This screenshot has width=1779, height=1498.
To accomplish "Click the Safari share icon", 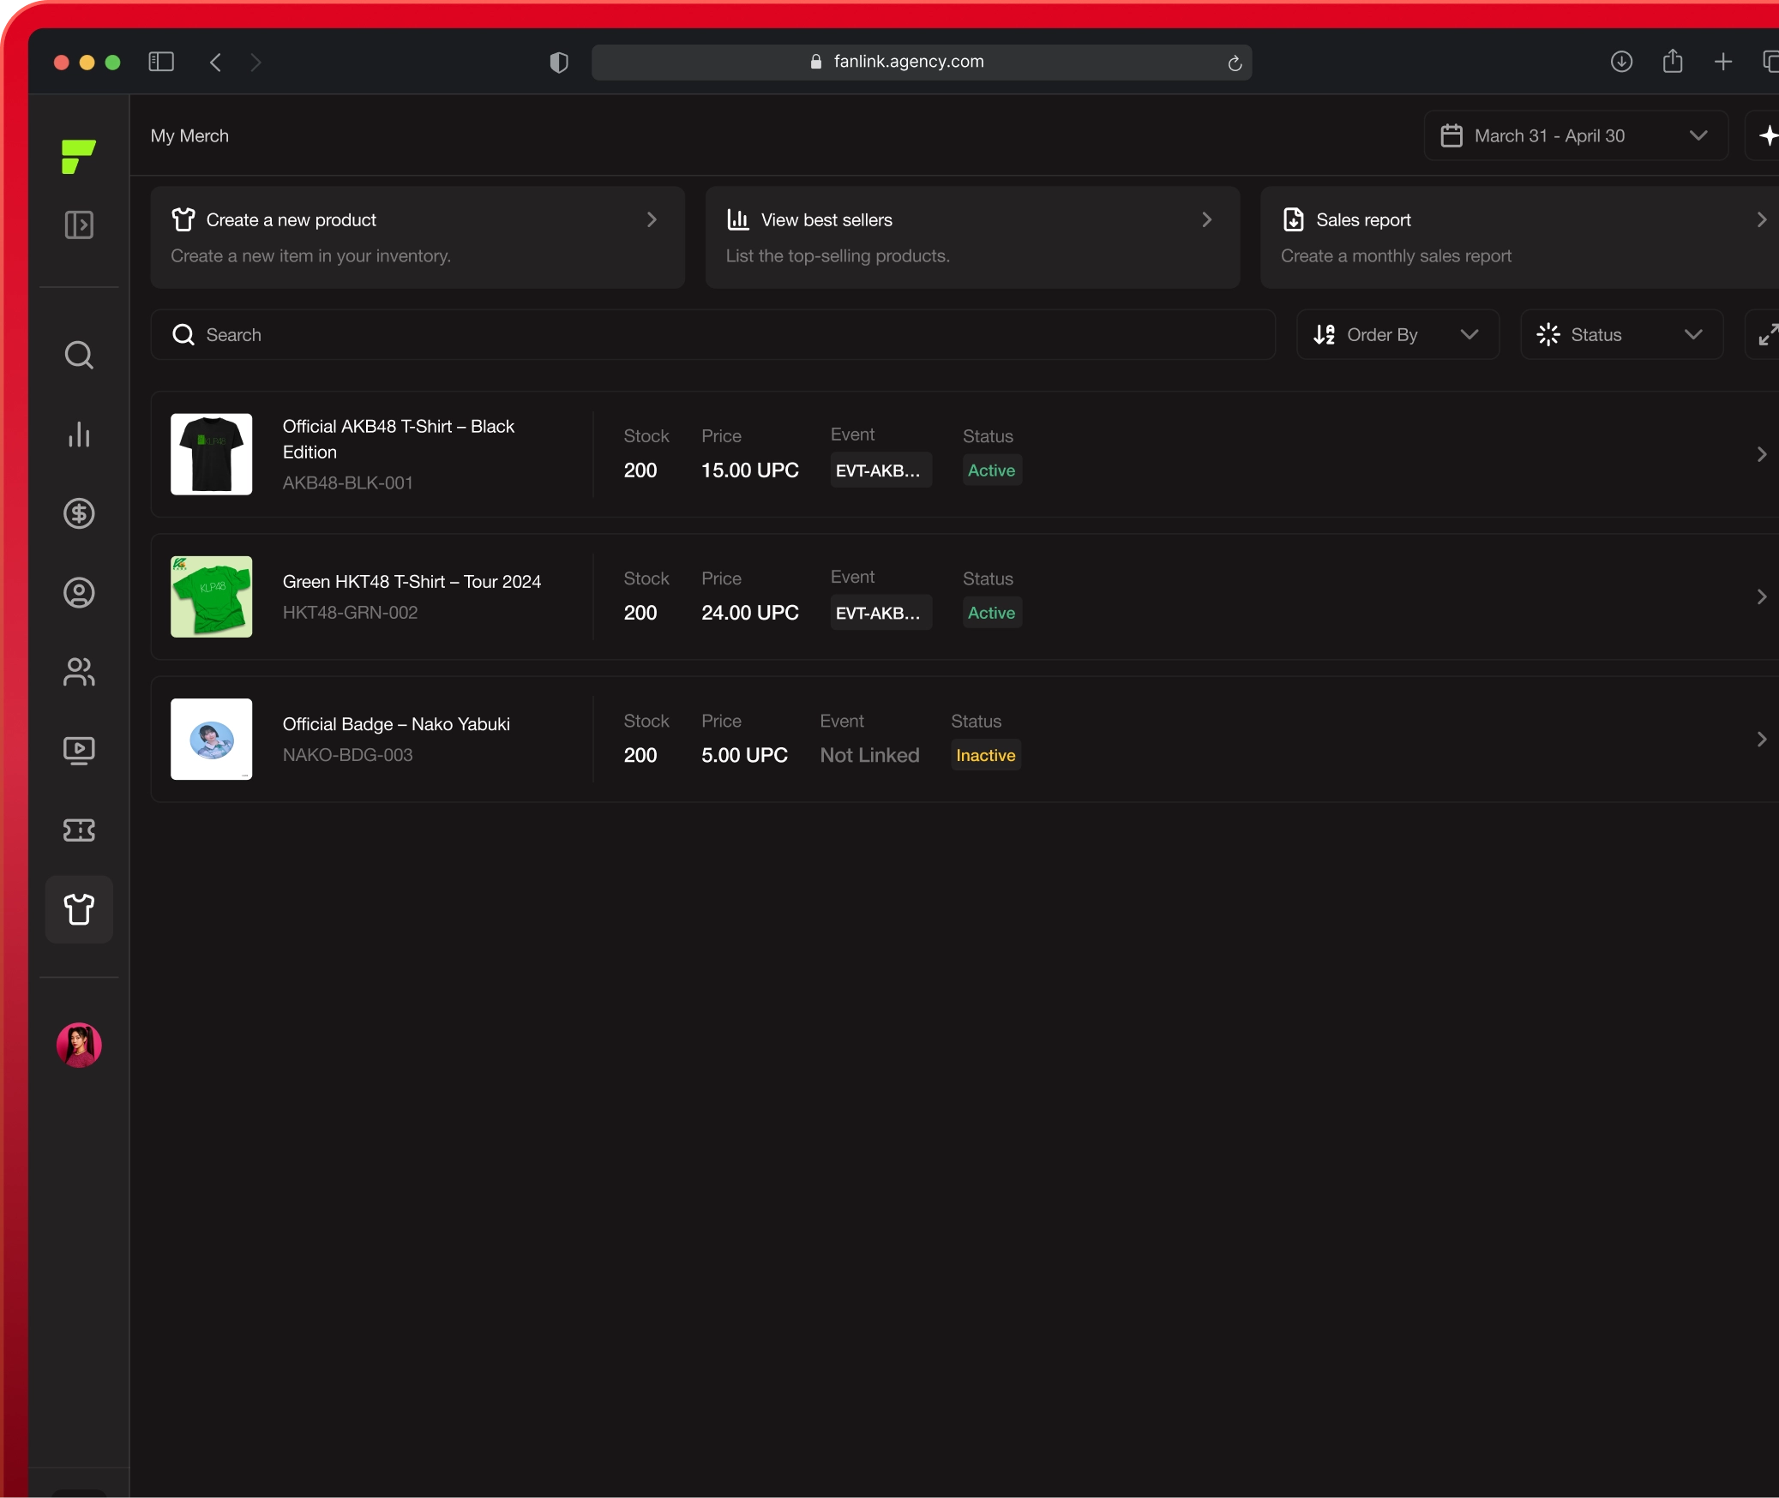I will click(1673, 61).
